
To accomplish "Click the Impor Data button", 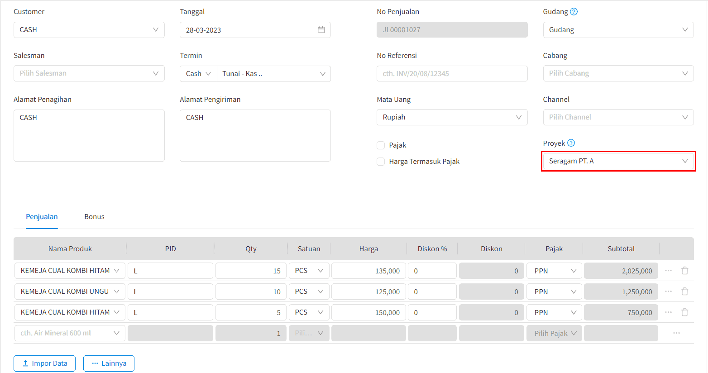I will (x=44, y=363).
